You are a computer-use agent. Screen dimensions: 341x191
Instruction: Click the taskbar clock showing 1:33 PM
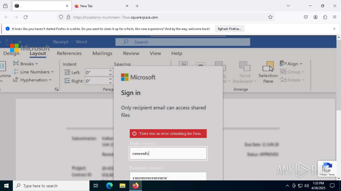[x=319, y=186]
